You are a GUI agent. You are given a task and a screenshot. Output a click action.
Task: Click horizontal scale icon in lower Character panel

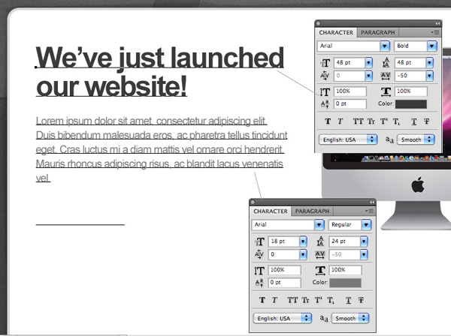tap(320, 271)
